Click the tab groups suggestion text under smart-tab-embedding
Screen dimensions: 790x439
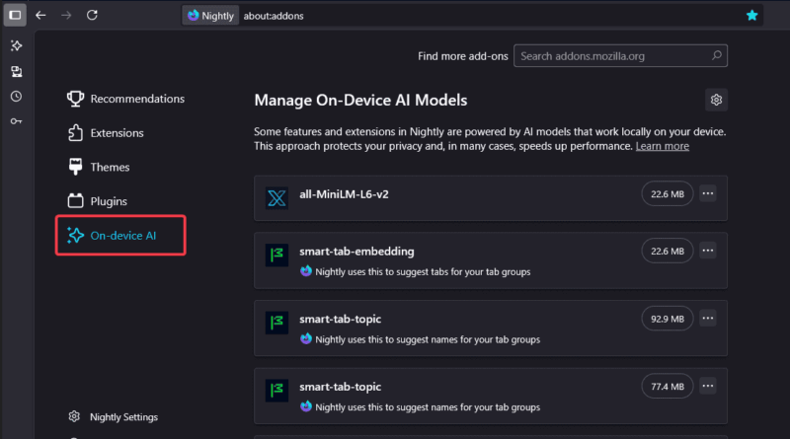(x=423, y=272)
